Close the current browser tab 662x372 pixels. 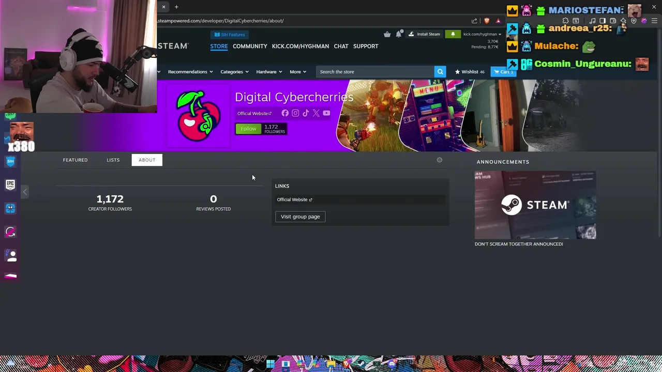163,7
